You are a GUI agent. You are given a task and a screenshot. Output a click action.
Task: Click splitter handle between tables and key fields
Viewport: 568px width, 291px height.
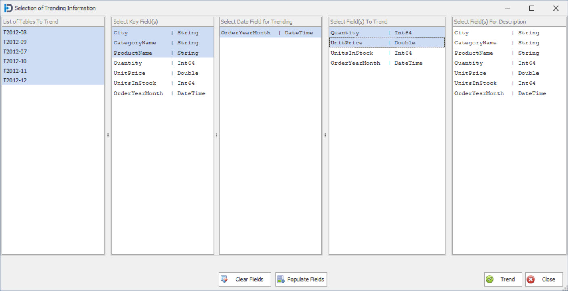(108, 136)
